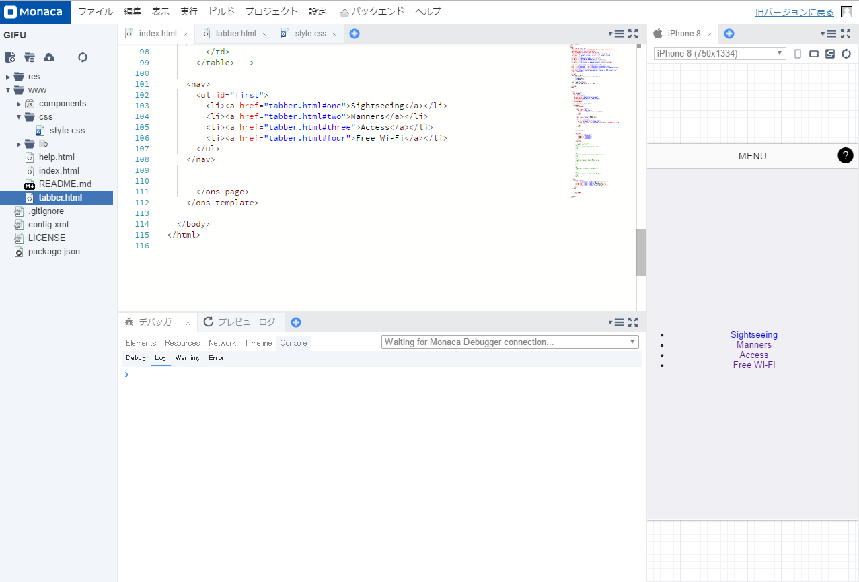This screenshot has height=582, width=859.
Task: Add new editor tab with plus icon
Action: (354, 34)
